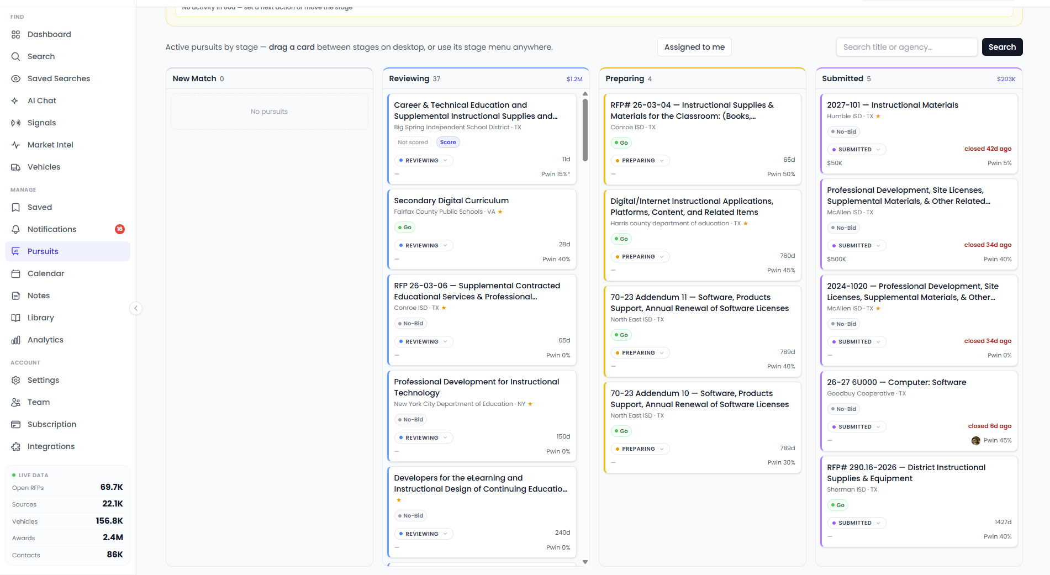Open 70-23 Addendum 10 pursuit title
This screenshot has width=1050, height=575.
(x=699, y=399)
